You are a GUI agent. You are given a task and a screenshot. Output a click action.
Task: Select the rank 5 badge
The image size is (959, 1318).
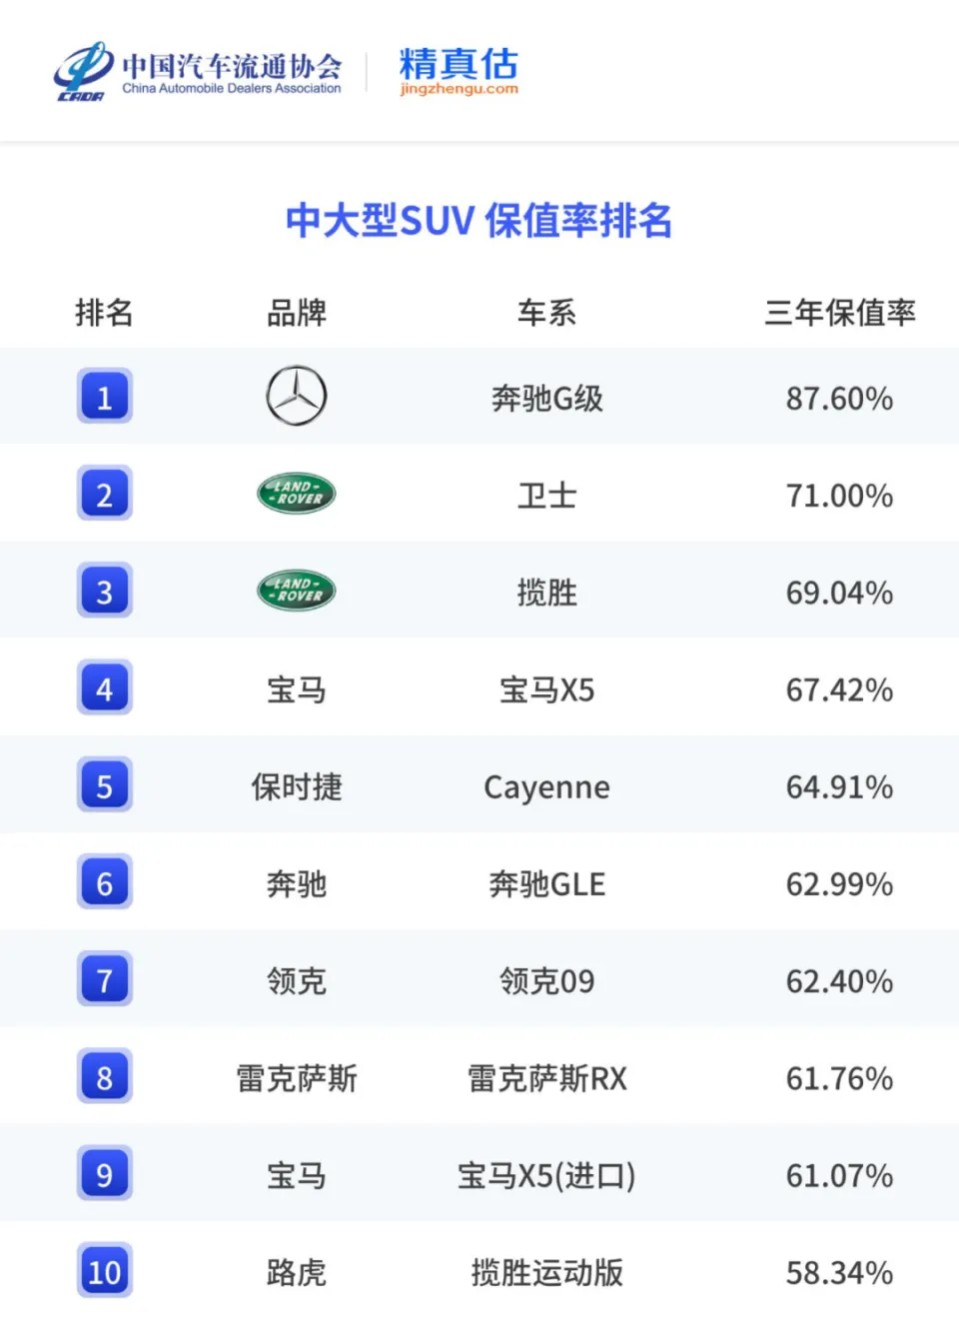point(105,785)
